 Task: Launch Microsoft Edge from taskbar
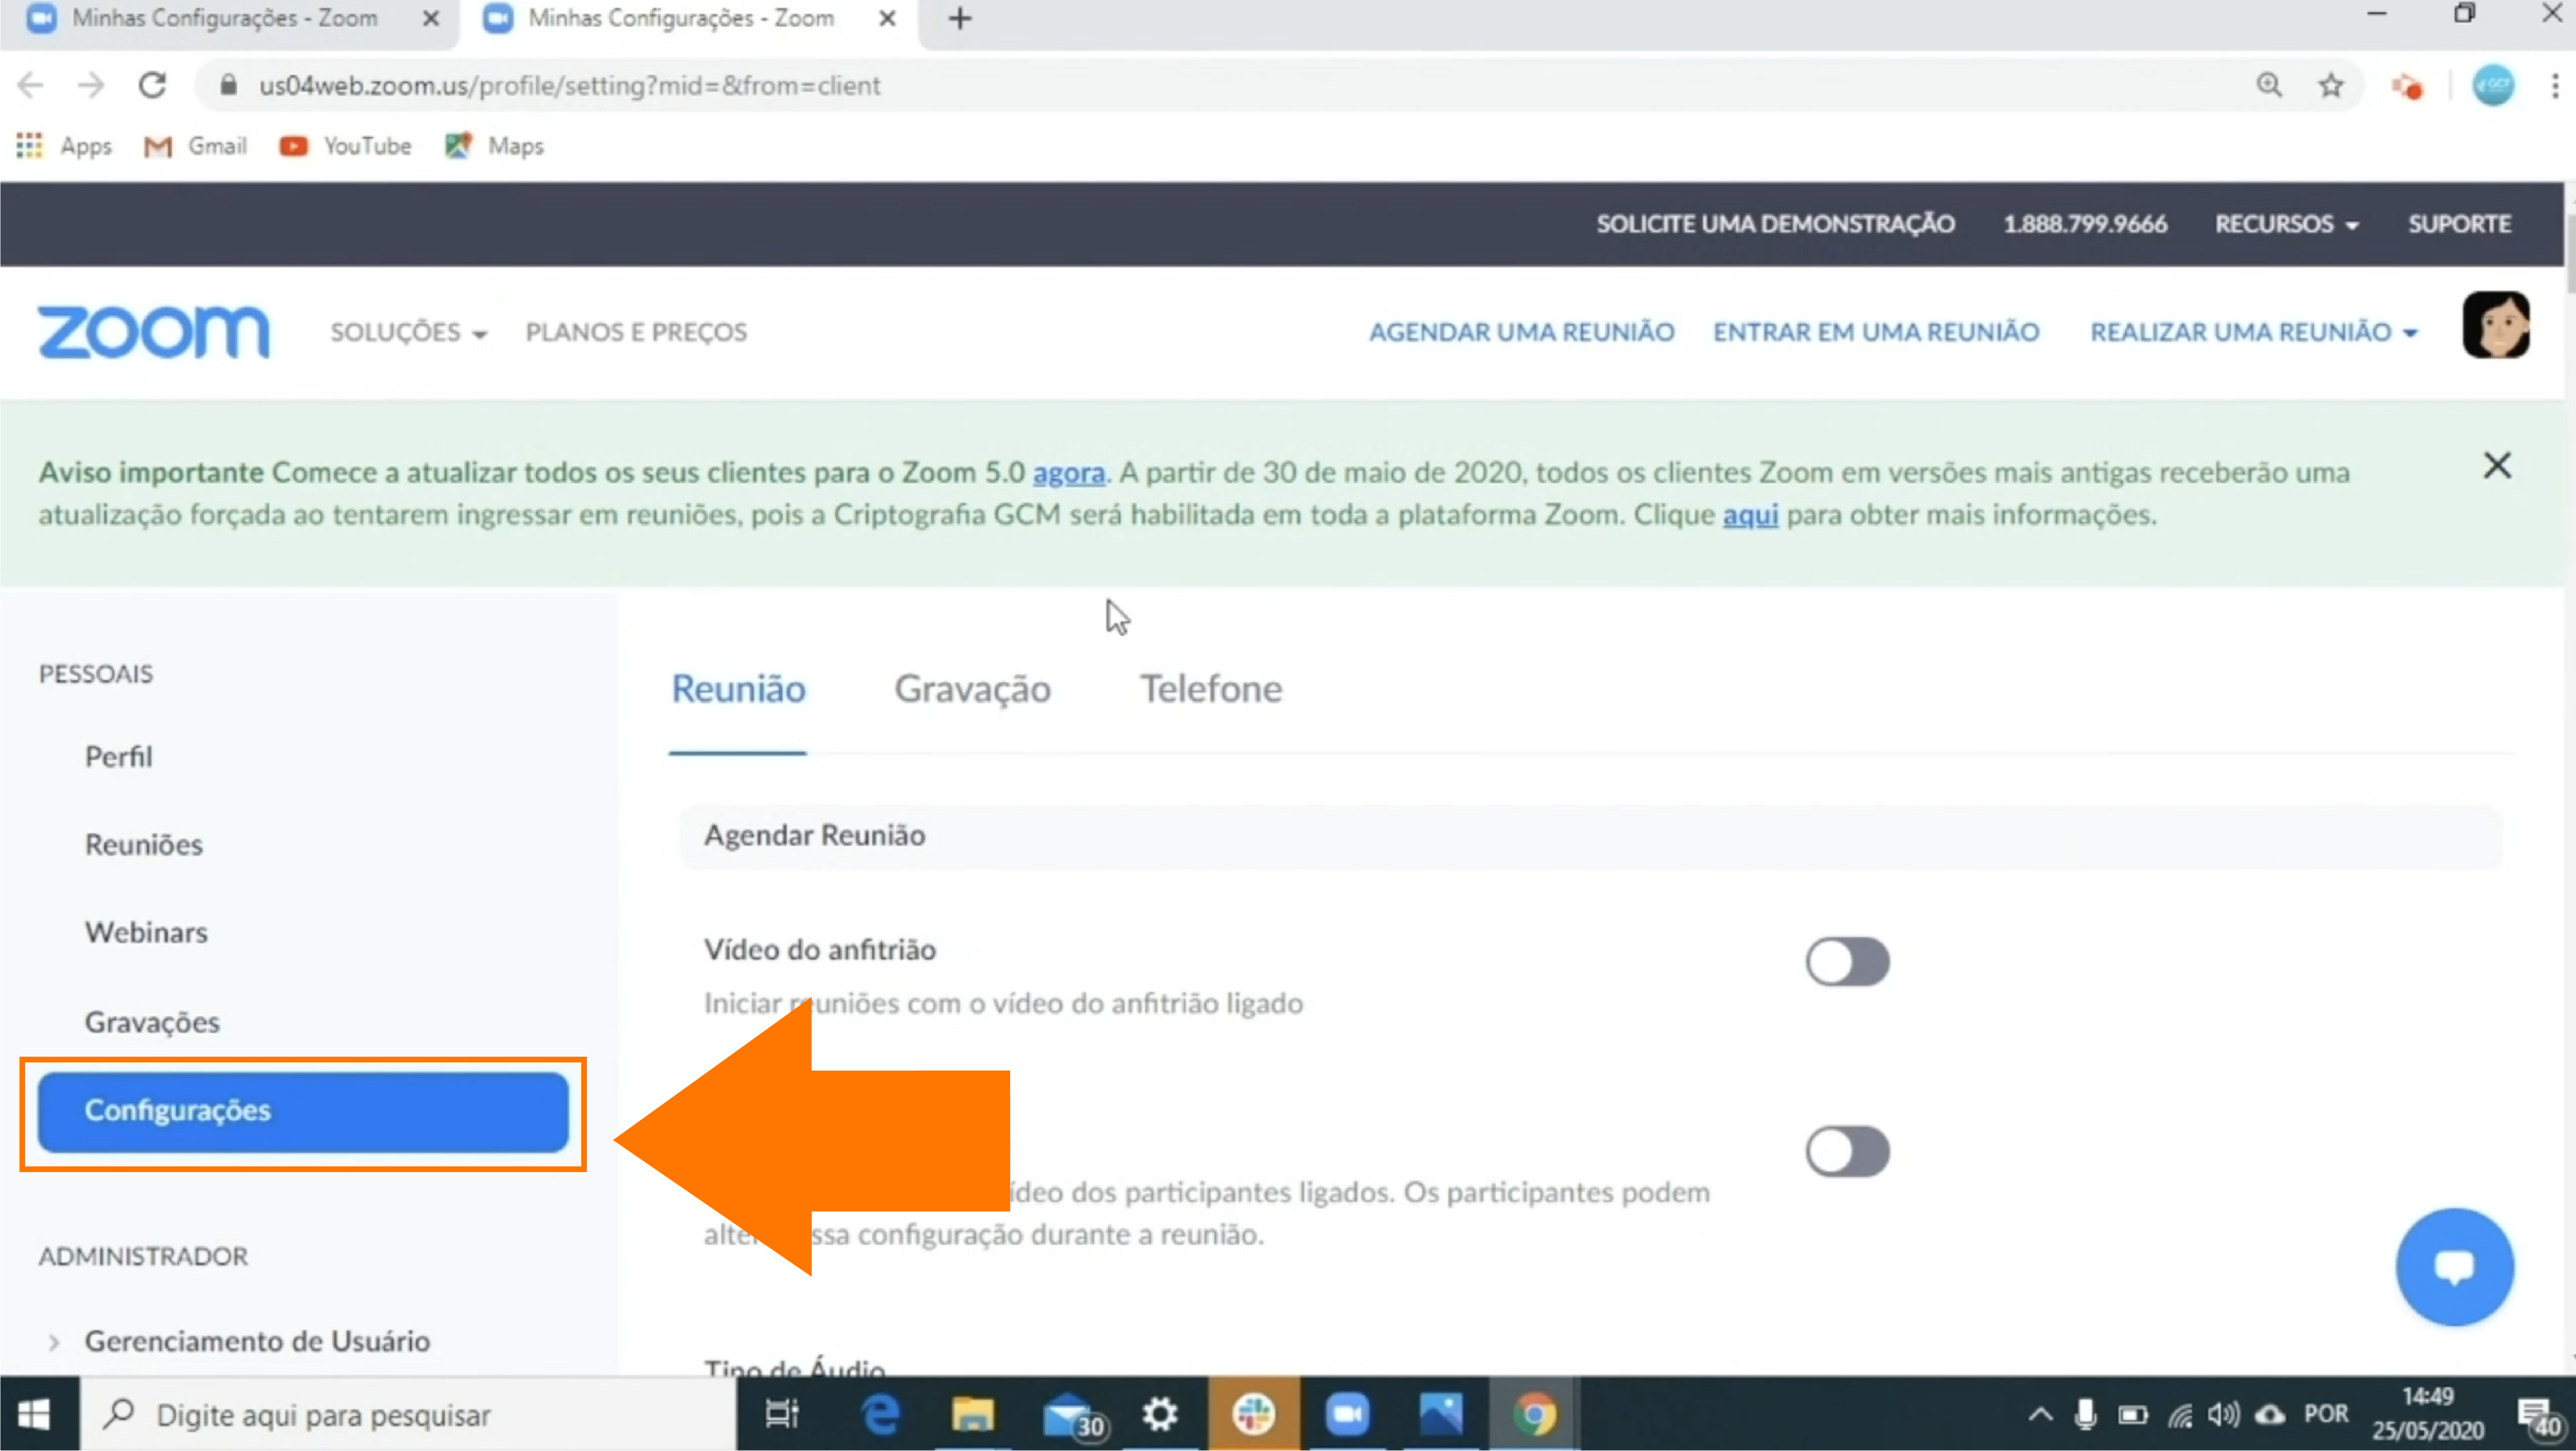(x=880, y=1414)
